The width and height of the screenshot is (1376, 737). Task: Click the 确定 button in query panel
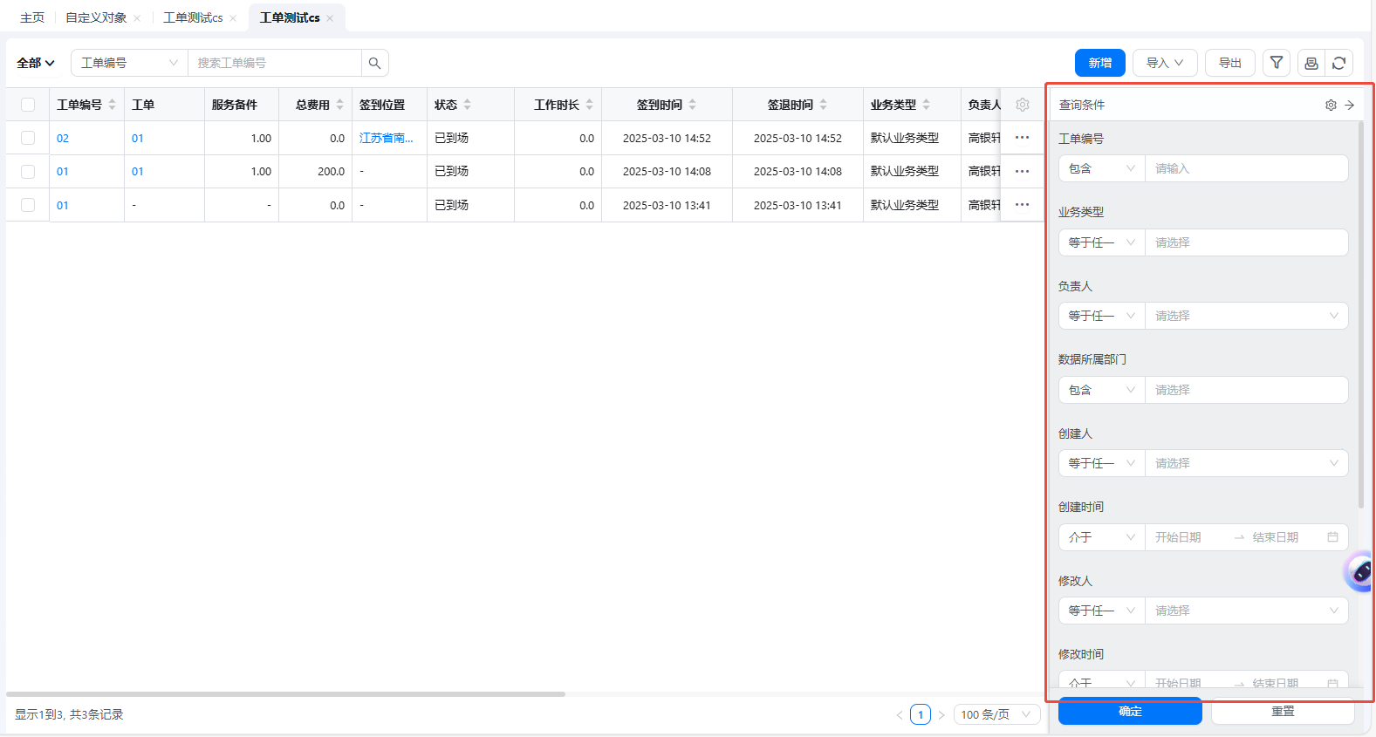[1130, 711]
